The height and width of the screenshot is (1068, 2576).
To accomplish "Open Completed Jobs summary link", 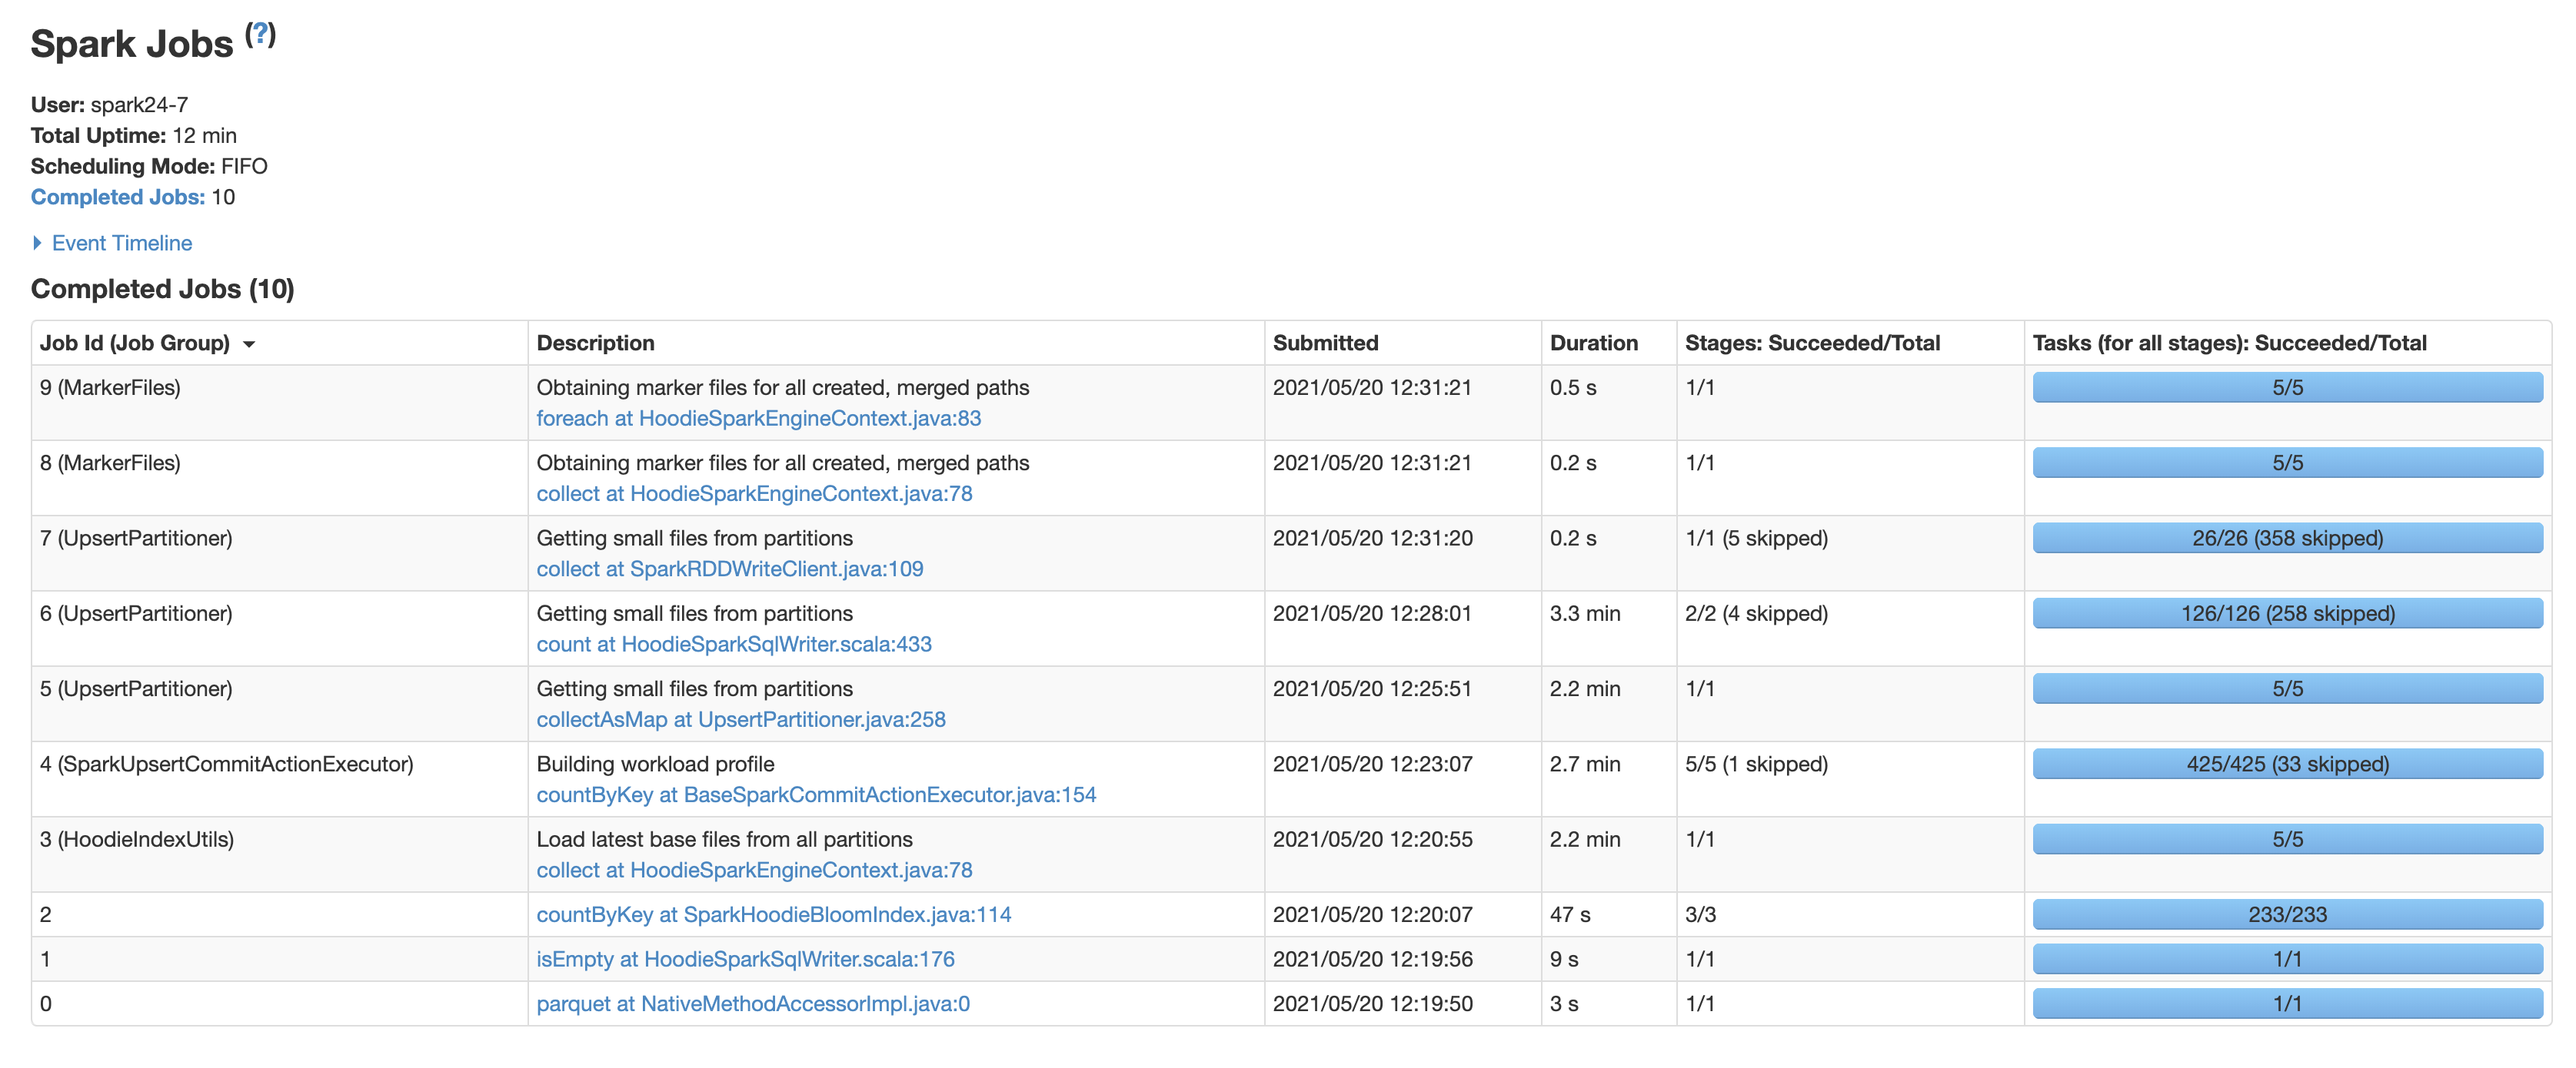I will 117,197.
